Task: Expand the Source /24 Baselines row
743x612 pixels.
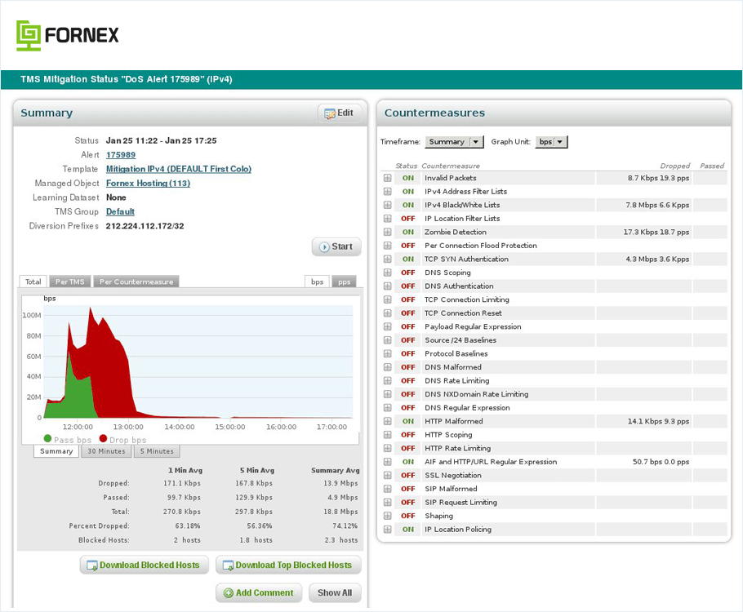Action: [x=388, y=340]
